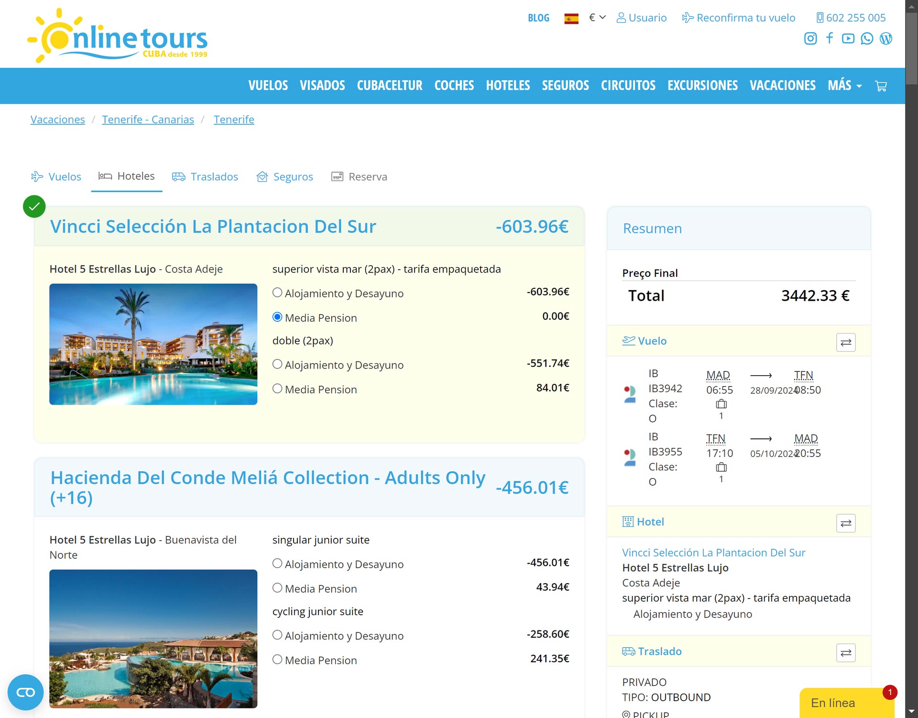The height and width of the screenshot is (718, 918).
Task: Open the Instagram social icon
Action: coord(810,38)
